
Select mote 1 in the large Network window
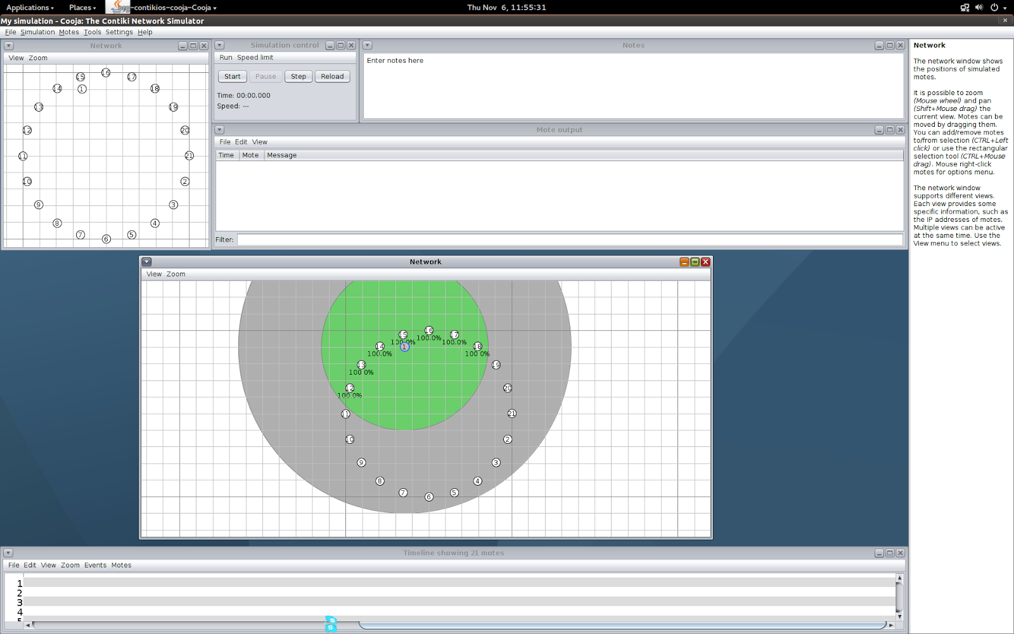[x=404, y=347]
